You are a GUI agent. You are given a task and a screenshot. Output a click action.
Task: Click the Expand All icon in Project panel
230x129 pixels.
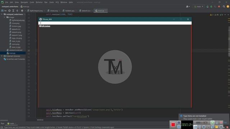point(13,11)
